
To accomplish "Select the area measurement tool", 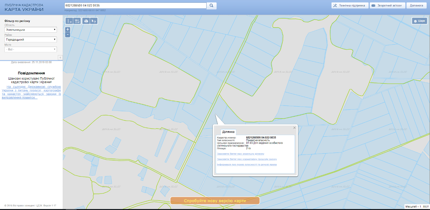I will tap(77, 21).
